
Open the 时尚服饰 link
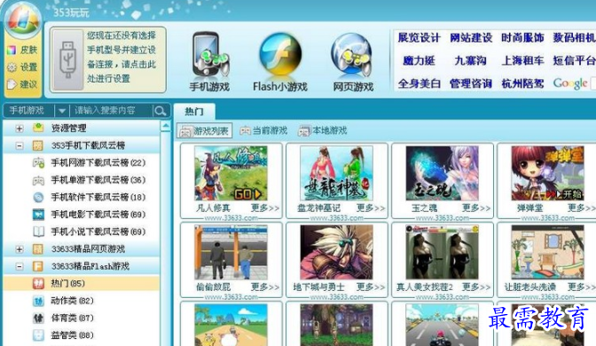(522, 37)
